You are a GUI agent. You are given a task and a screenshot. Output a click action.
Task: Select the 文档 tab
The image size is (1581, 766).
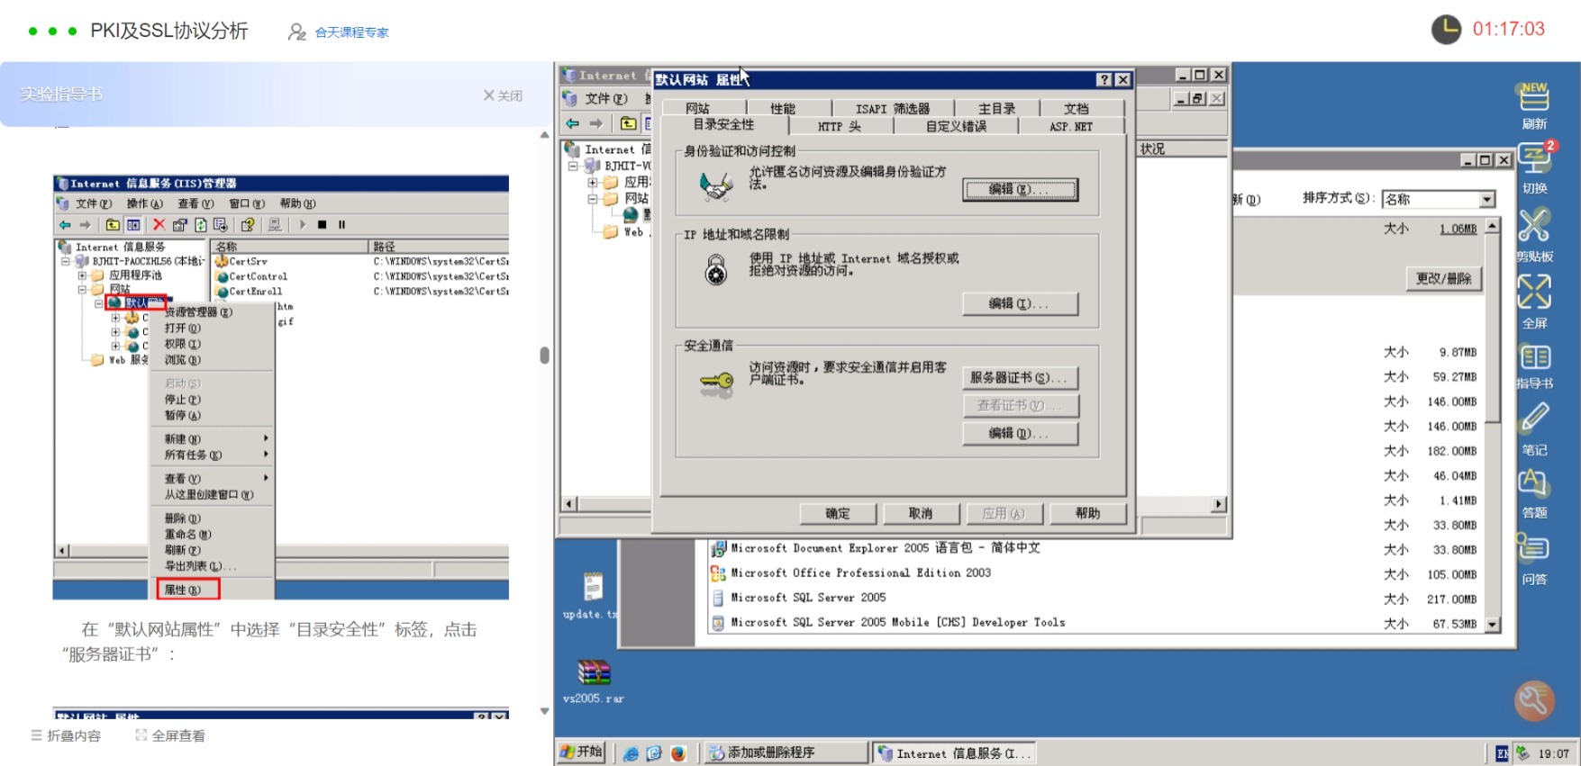[1077, 108]
